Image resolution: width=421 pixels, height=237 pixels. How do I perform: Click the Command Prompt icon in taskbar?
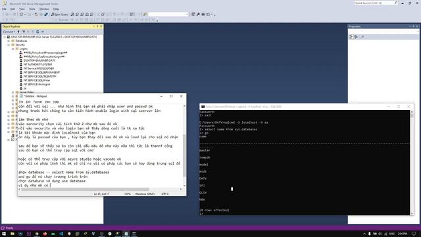tap(134, 234)
